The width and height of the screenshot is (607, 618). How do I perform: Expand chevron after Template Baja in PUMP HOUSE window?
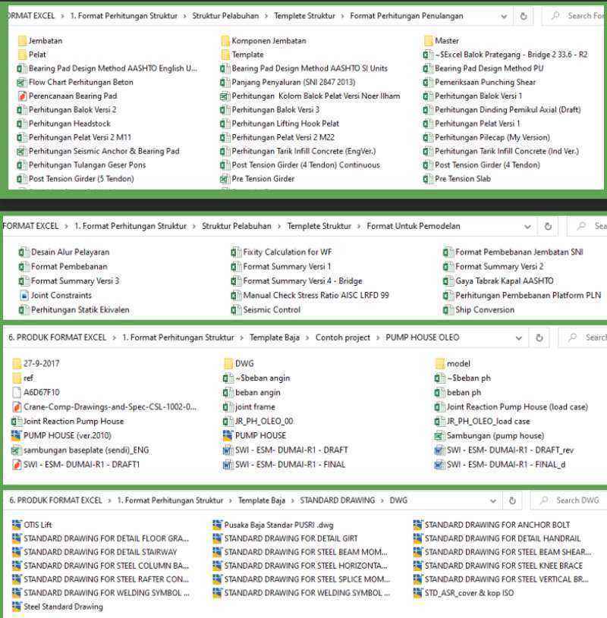coord(307,337)
